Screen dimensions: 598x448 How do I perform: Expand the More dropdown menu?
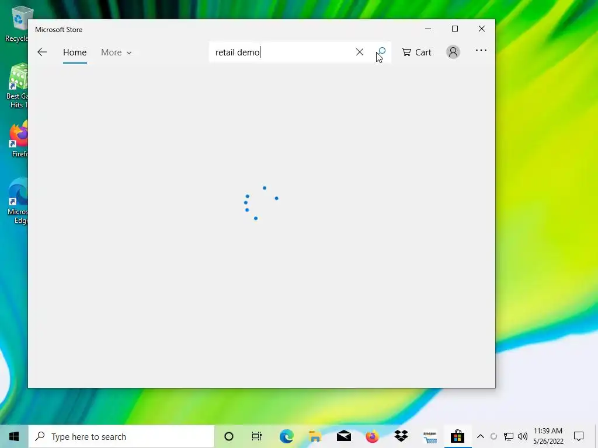(116, 52)
